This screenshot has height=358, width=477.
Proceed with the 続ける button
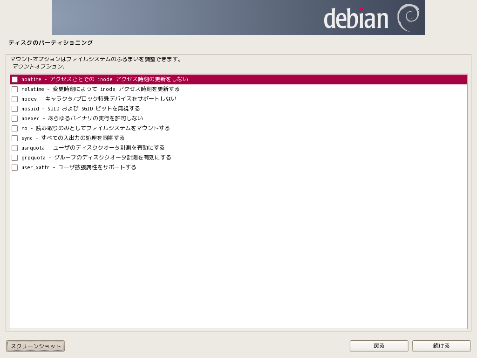(442, 346)
